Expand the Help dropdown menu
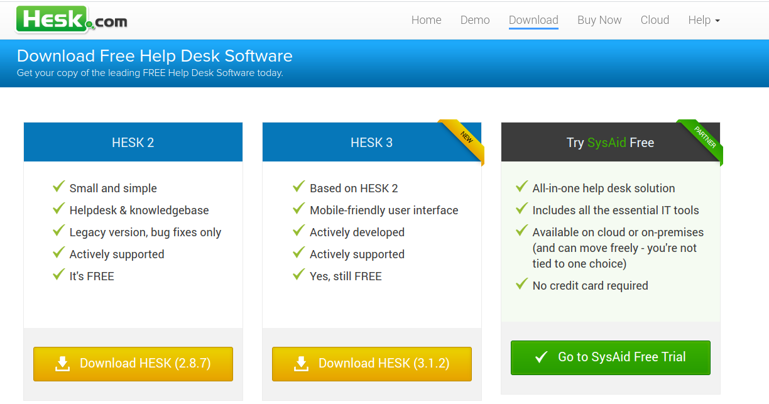 [704, 20]
